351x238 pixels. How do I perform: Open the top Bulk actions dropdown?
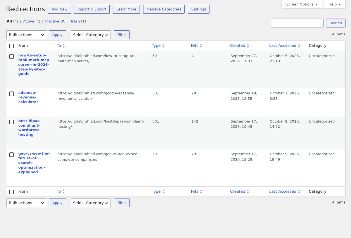coord(27,35)
